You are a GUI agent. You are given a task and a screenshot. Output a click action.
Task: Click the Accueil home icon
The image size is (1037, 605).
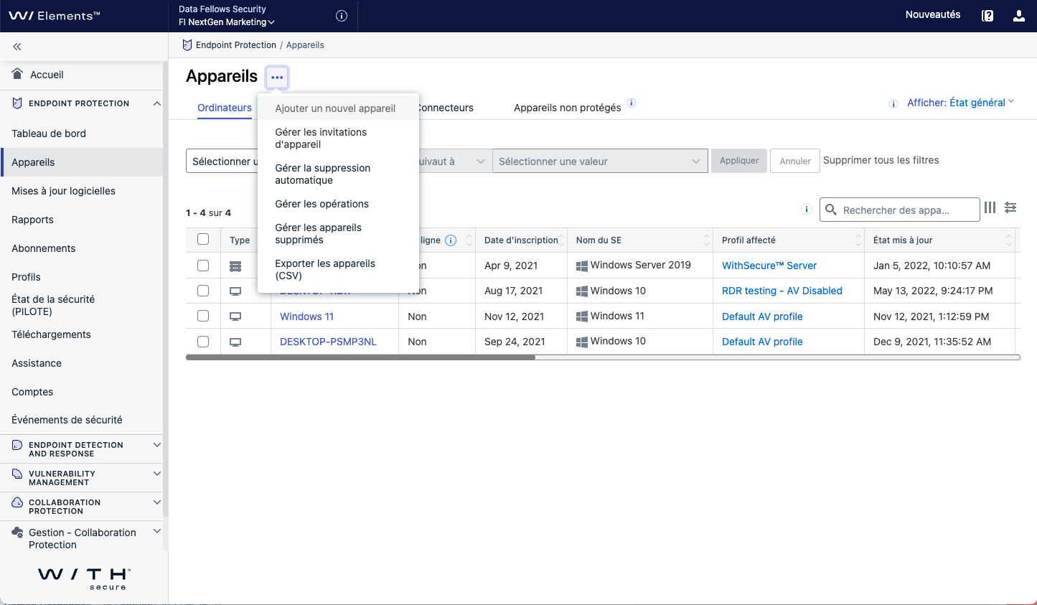[18, 74]
